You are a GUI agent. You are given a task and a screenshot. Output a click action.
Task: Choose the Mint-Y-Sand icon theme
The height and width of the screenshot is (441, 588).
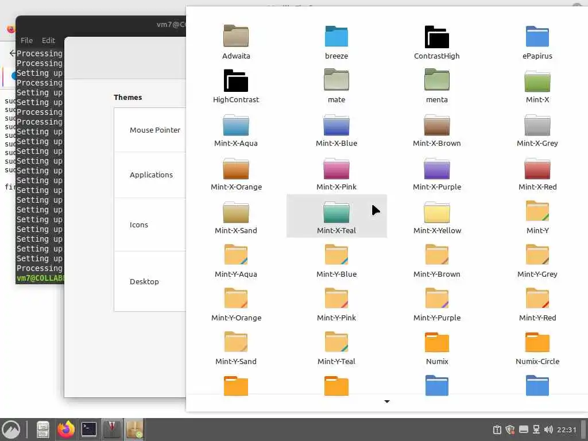point(236,347)
